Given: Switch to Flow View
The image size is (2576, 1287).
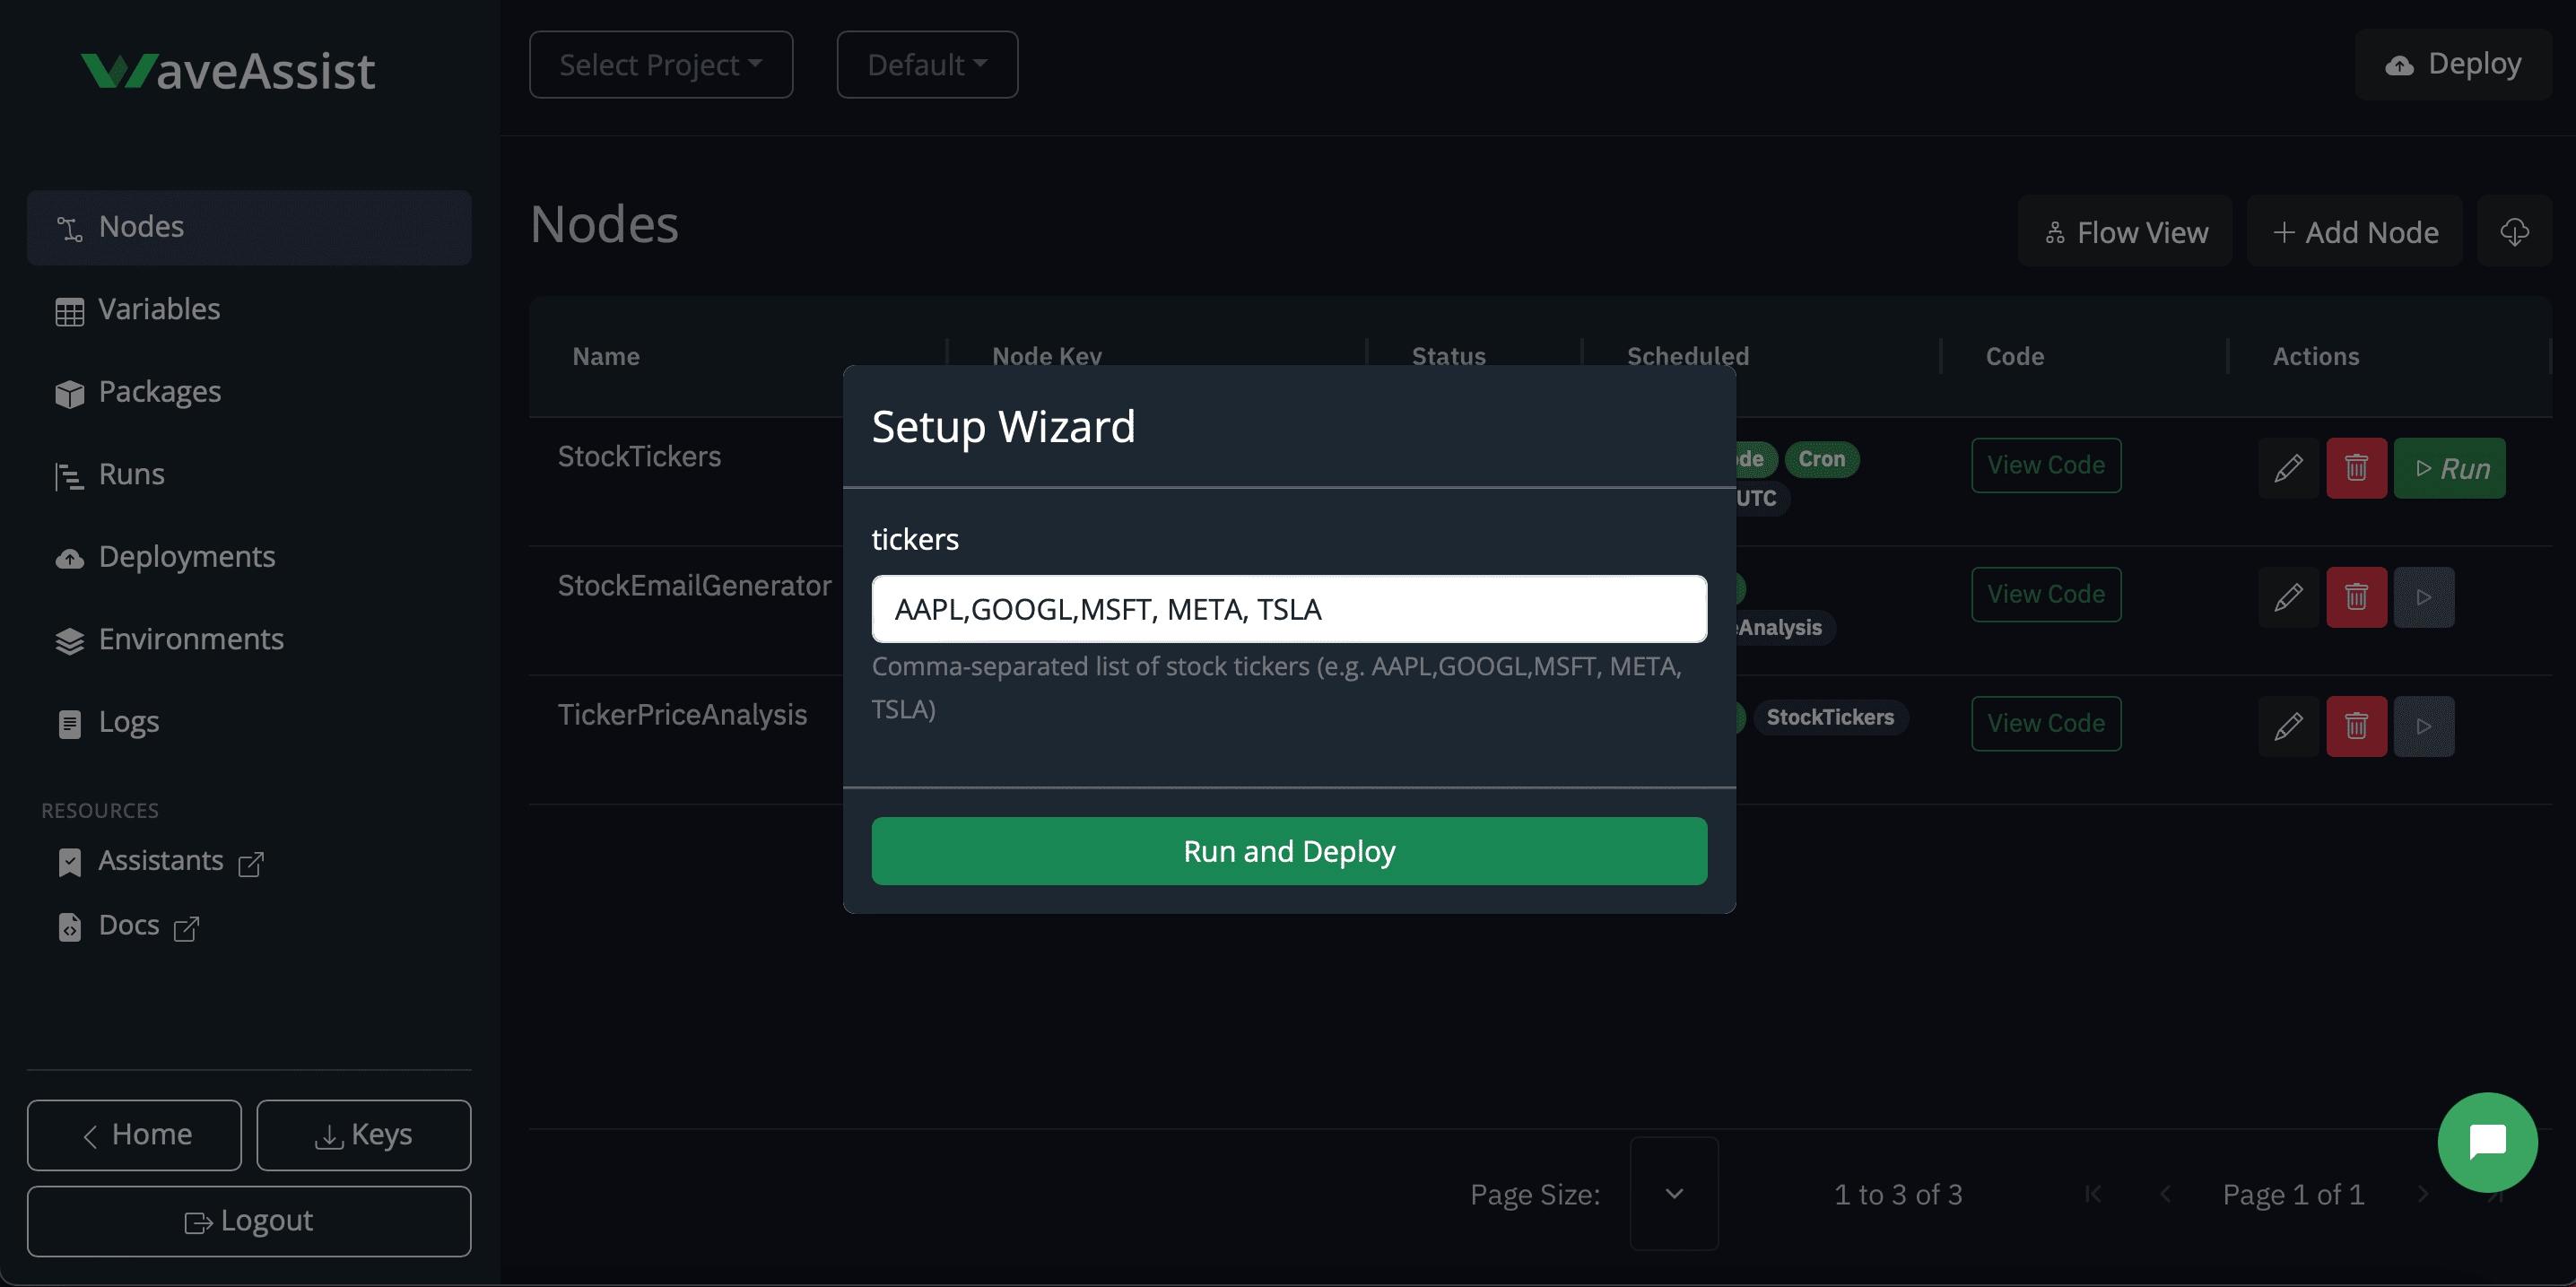Looking at the screenshot, I should point(2125,232).
